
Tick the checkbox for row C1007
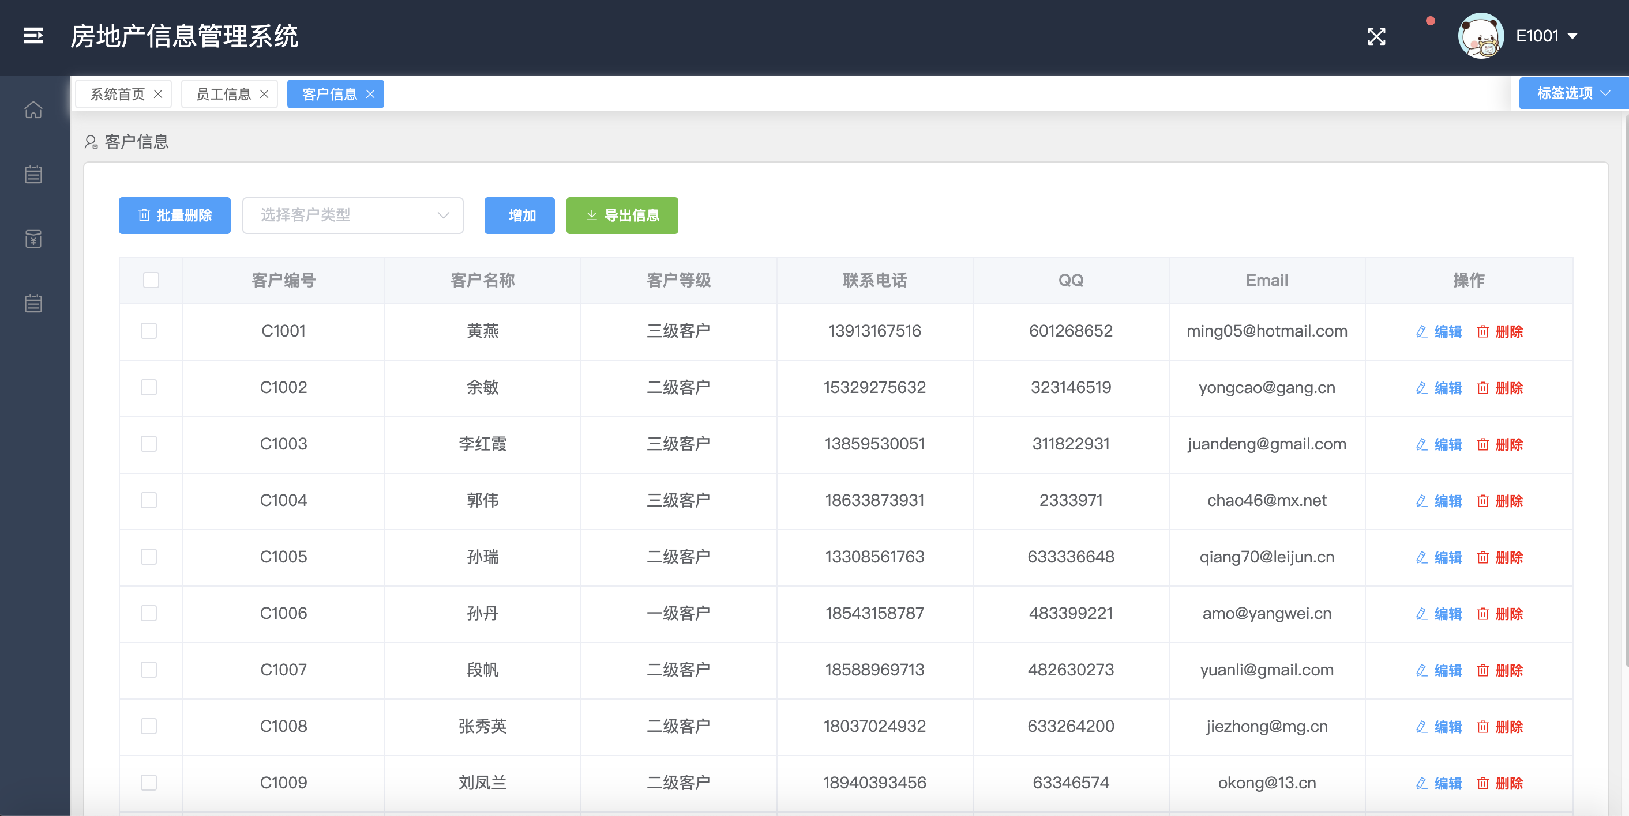coord(149,670)
